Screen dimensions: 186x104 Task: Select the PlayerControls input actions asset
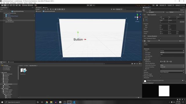coord(24,71)
